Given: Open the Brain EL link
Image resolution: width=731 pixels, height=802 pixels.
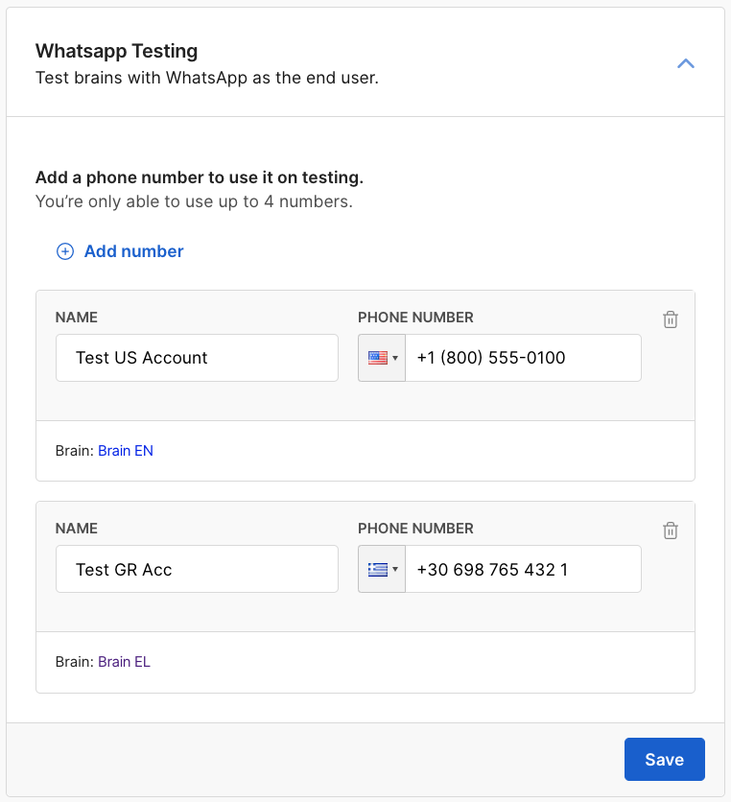Looking at the screenshot, I should [x=124, y=661].
